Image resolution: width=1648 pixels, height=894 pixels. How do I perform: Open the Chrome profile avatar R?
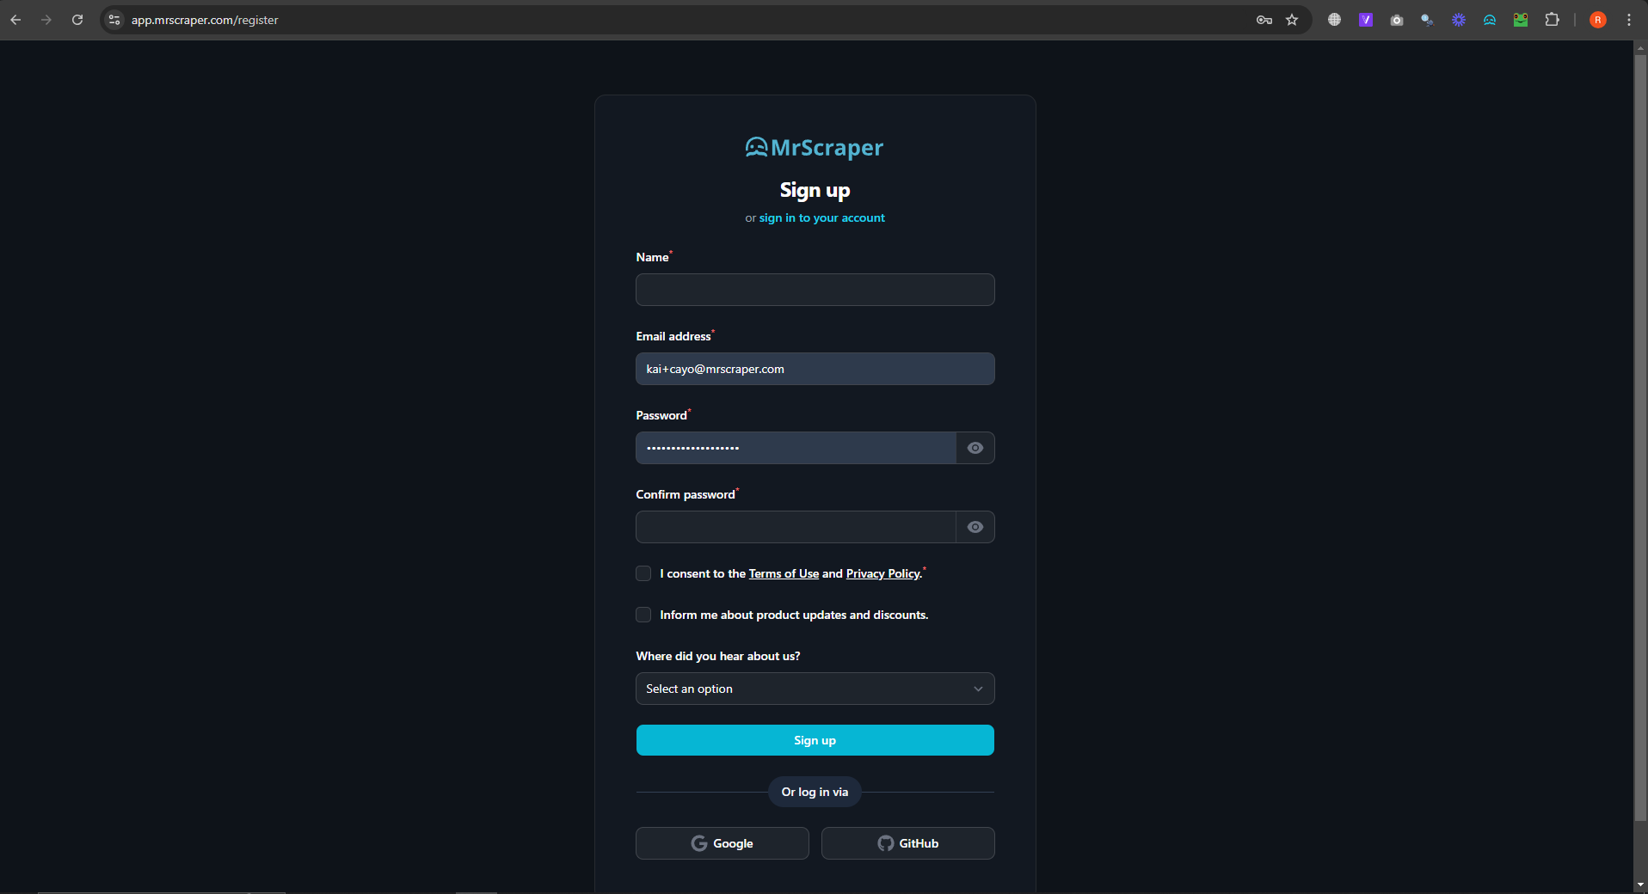point(1597,20)
